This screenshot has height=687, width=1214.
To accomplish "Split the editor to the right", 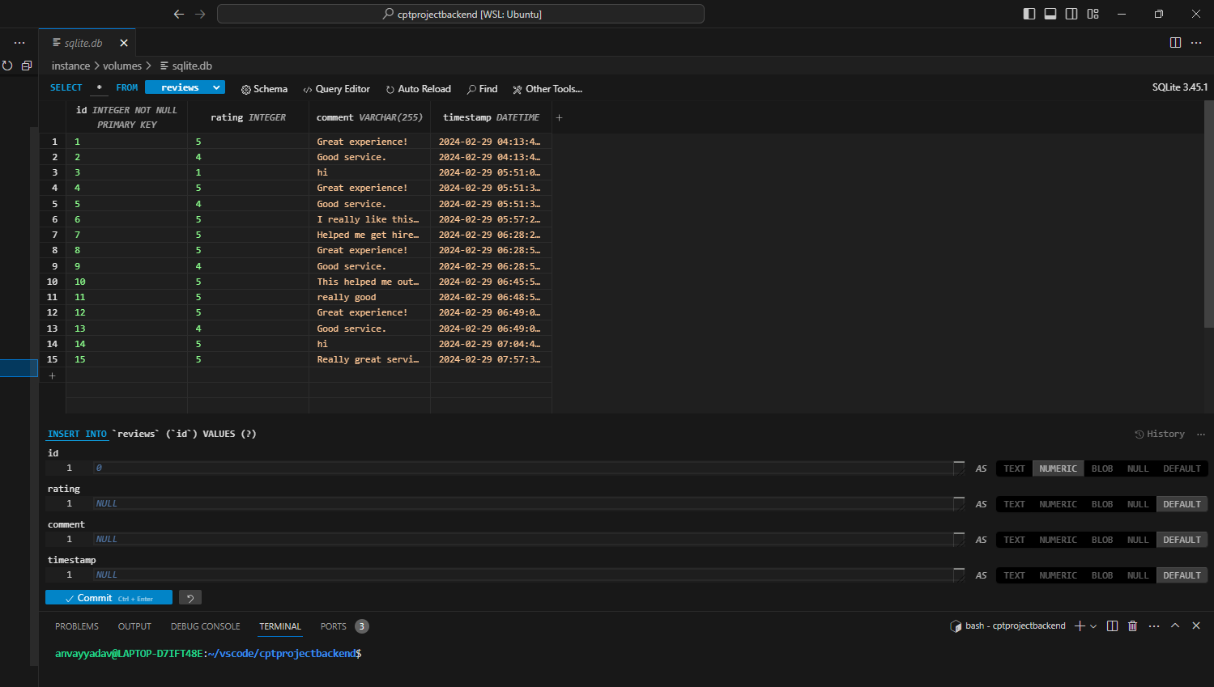I will [1175, 43].
